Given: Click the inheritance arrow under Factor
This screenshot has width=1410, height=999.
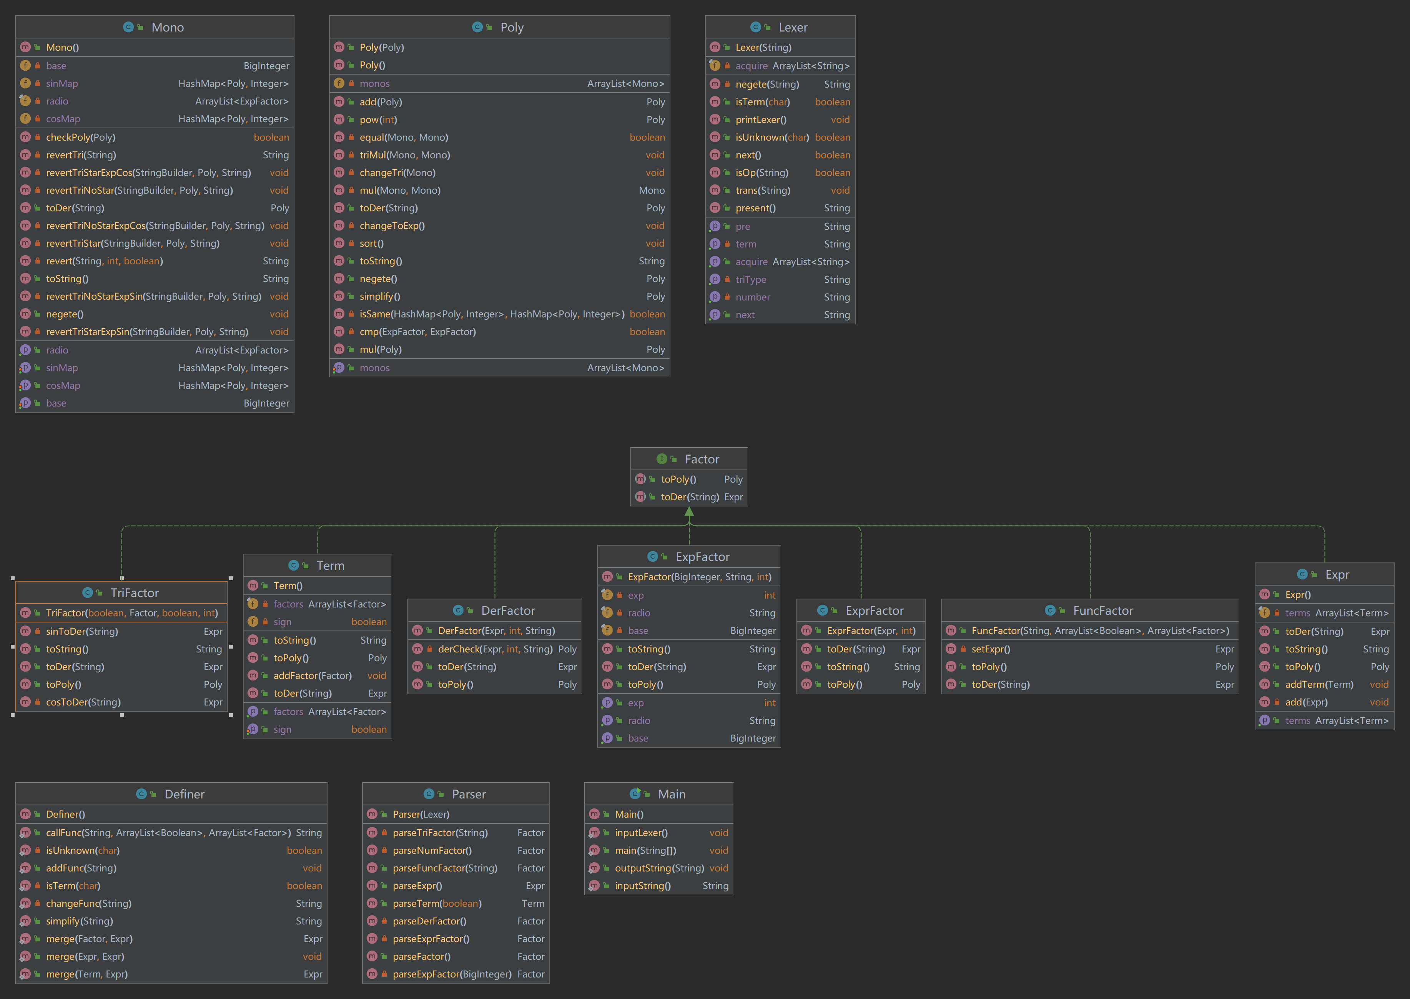Looking at the screenshot, I should (x=689, y=513).
